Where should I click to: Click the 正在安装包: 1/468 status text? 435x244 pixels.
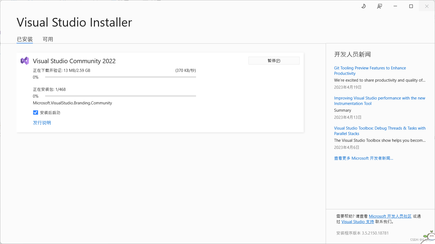[x=49, y=89]
